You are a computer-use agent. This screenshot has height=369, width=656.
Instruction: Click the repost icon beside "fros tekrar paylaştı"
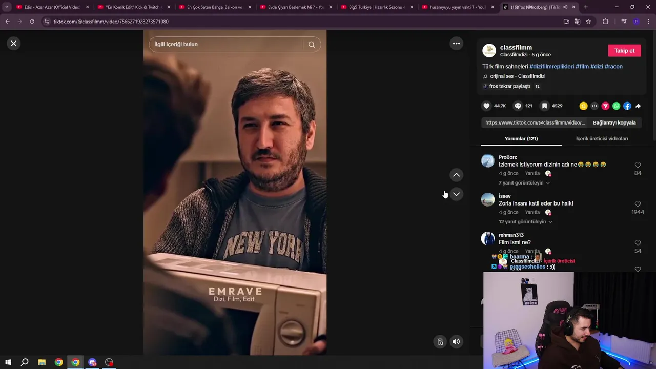coord(537,86)
